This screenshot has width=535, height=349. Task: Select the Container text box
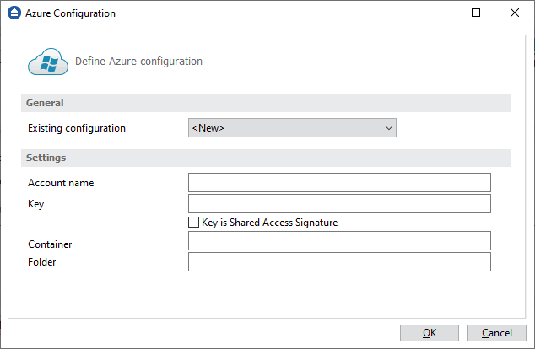[x=339, y=240]
